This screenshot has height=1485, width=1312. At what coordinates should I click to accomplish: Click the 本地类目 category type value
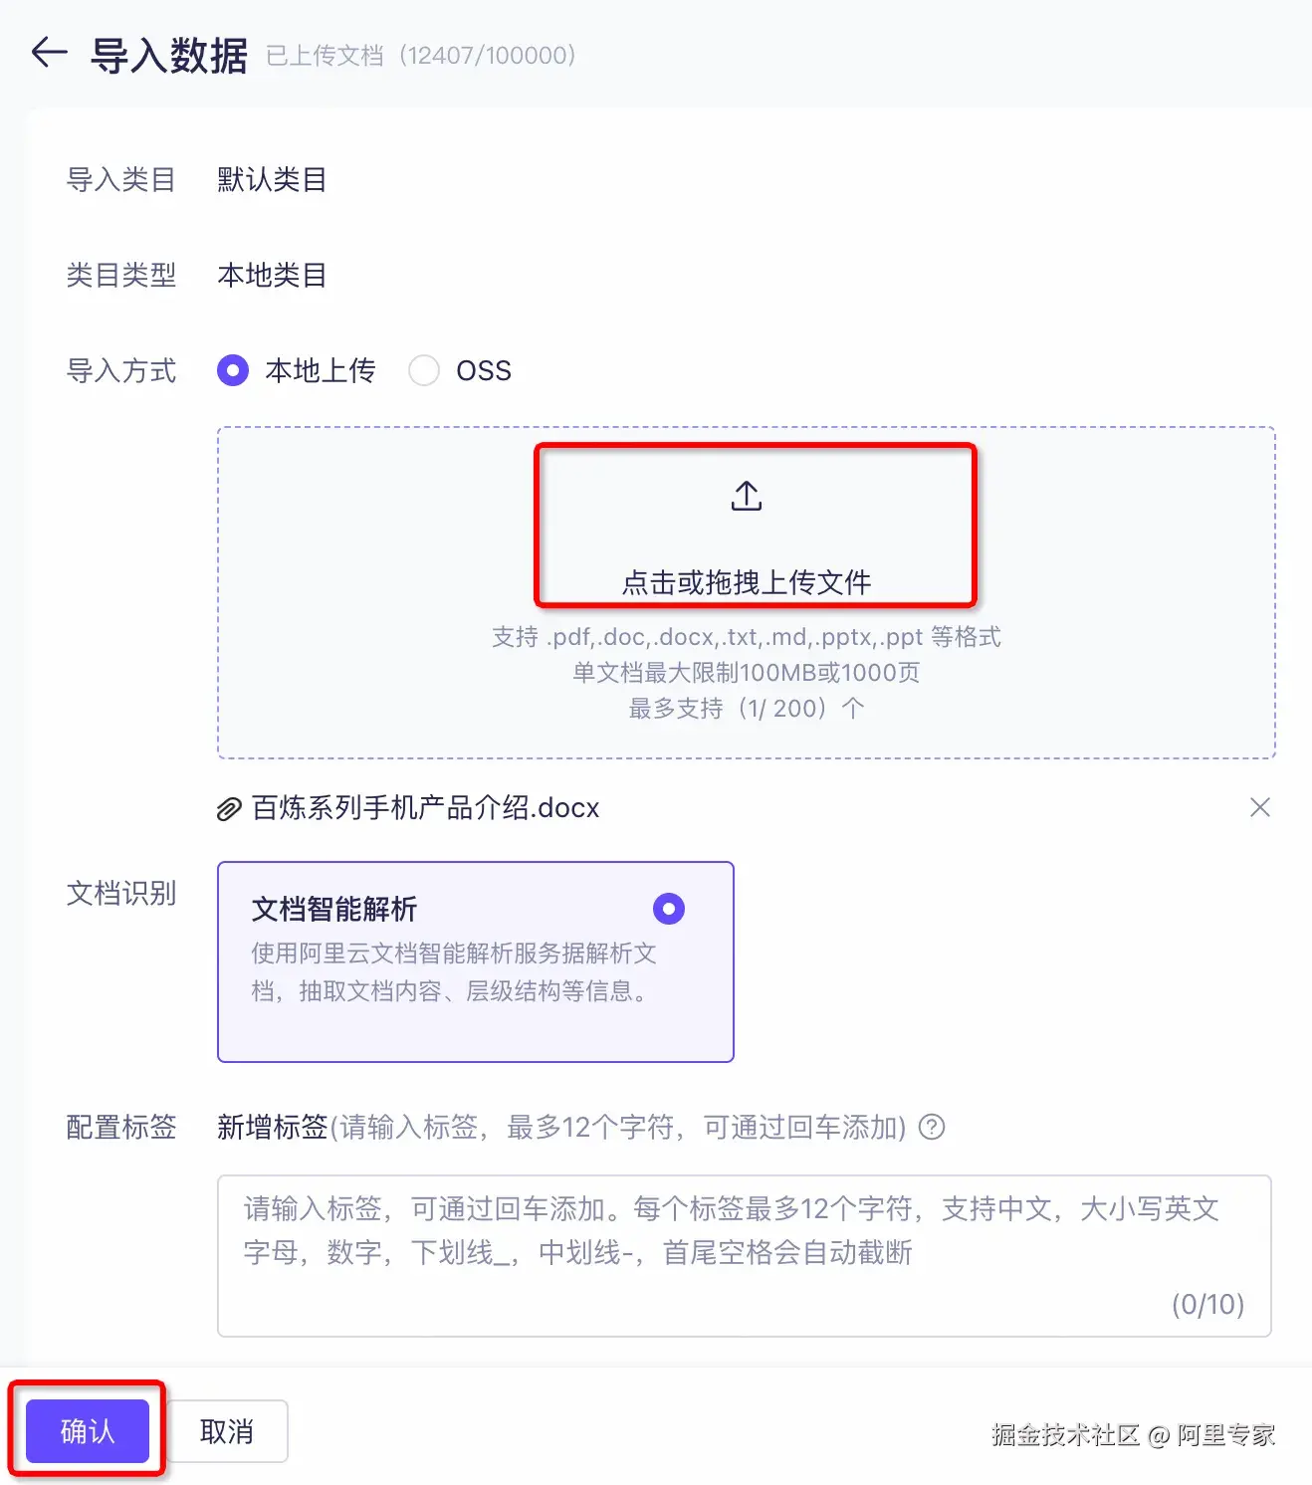272,276
